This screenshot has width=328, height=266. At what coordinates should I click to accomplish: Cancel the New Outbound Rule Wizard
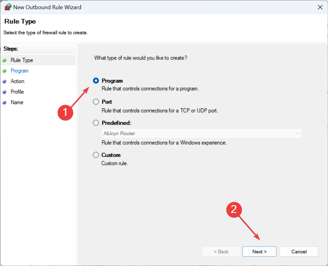click(x=299, y=252)
